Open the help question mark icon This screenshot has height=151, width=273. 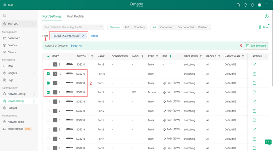267,16
